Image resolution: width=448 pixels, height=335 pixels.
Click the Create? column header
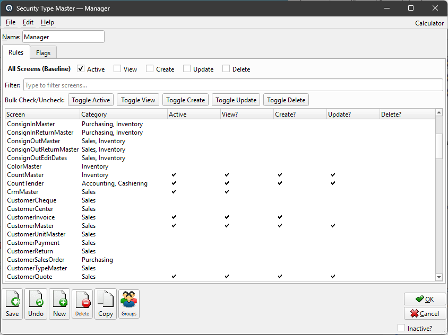coord(300,114)
